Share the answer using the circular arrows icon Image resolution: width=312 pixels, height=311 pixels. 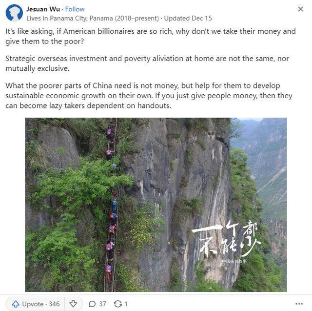(x=118, y=304)
